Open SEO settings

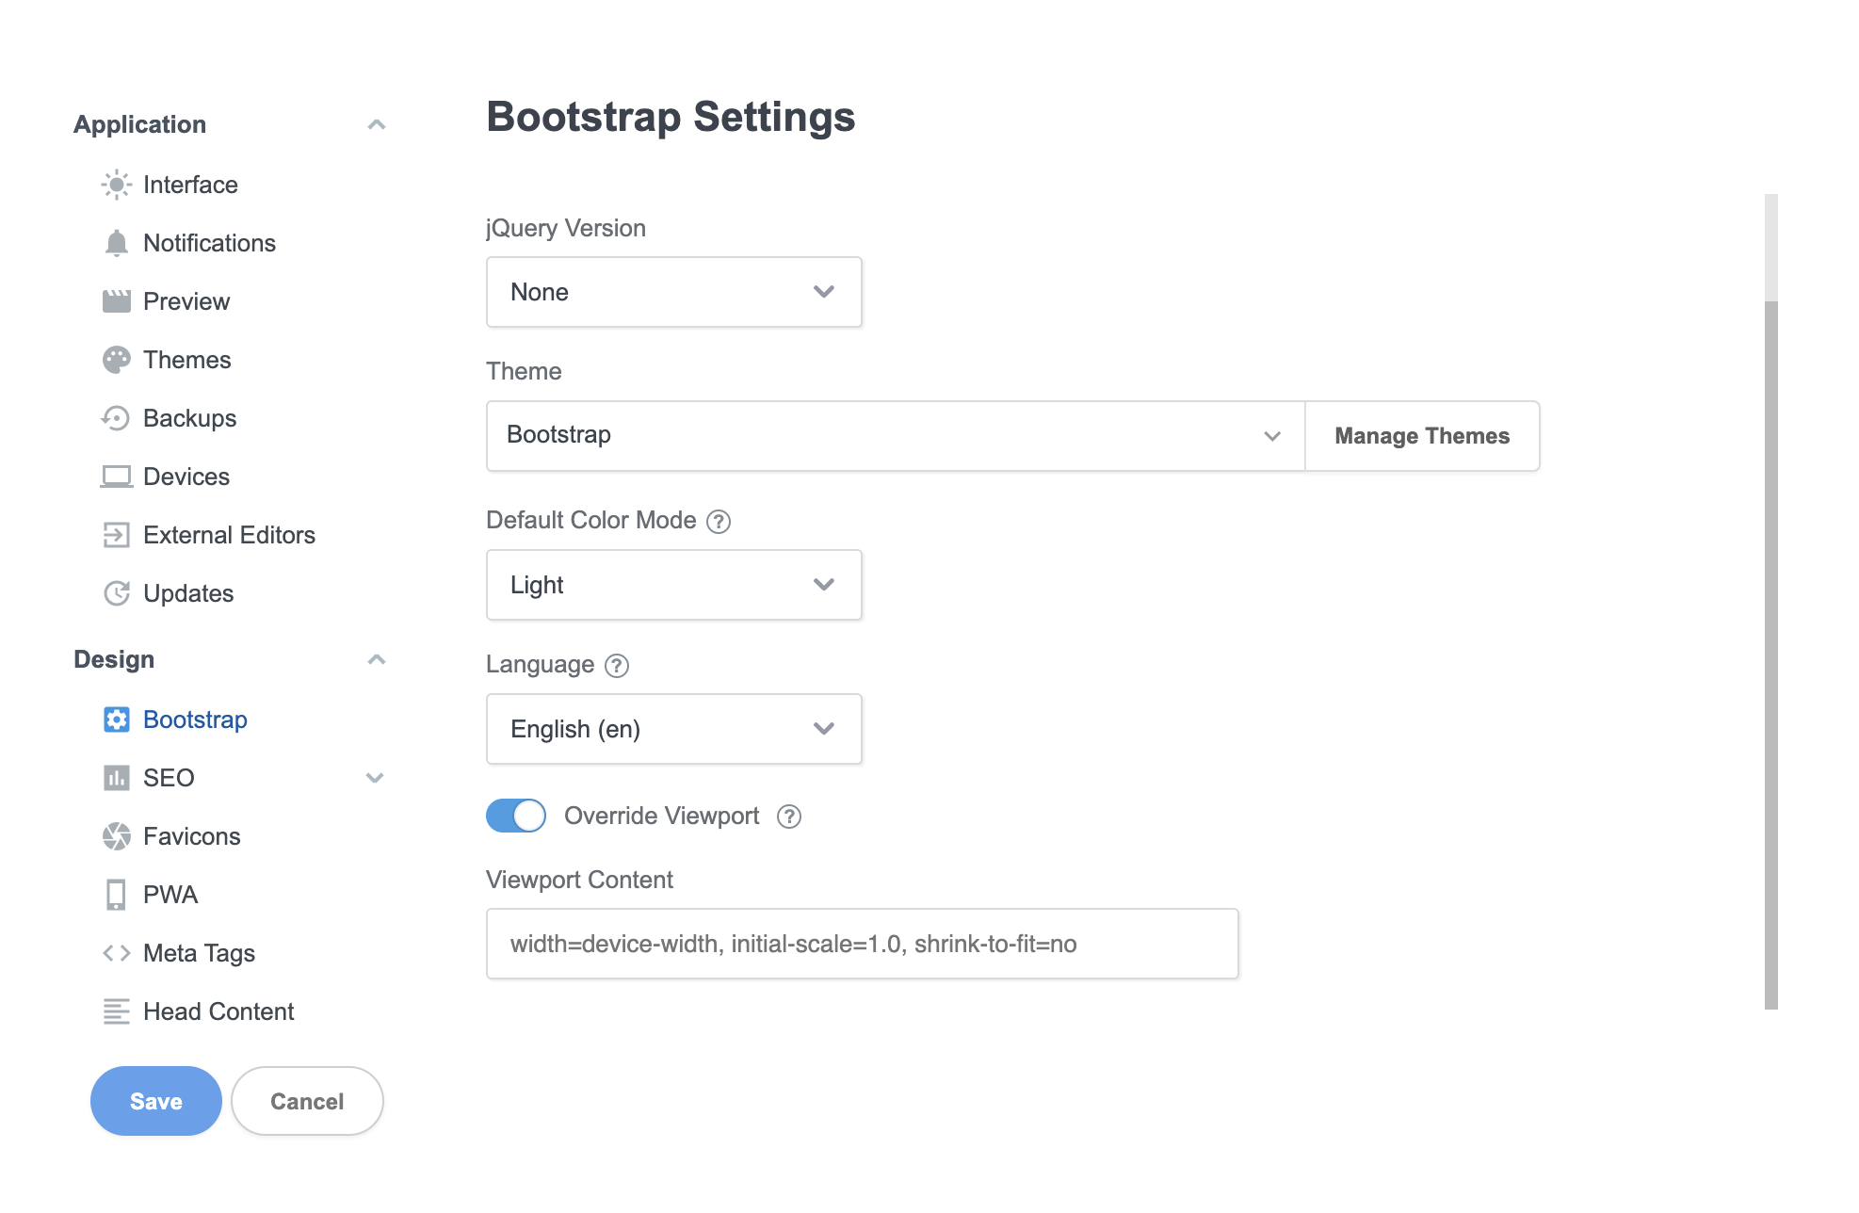pyautogui.click(x=169, y=778)
